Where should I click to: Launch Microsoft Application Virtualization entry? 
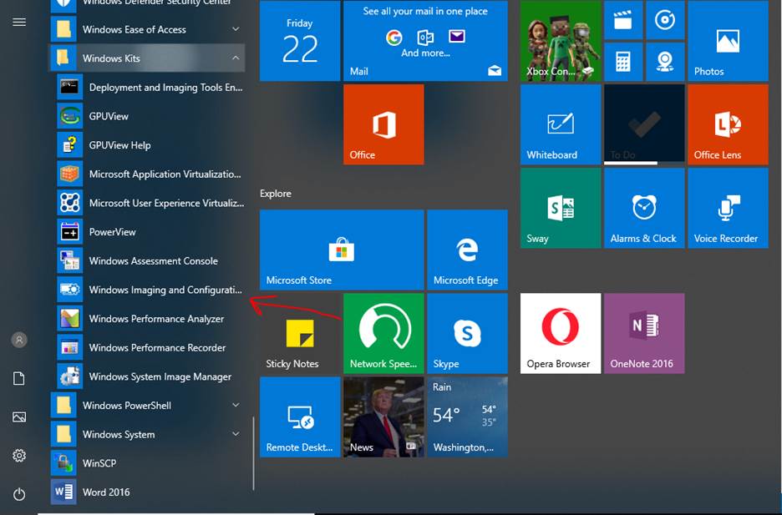pyautogui.click(x=150, y=174)
